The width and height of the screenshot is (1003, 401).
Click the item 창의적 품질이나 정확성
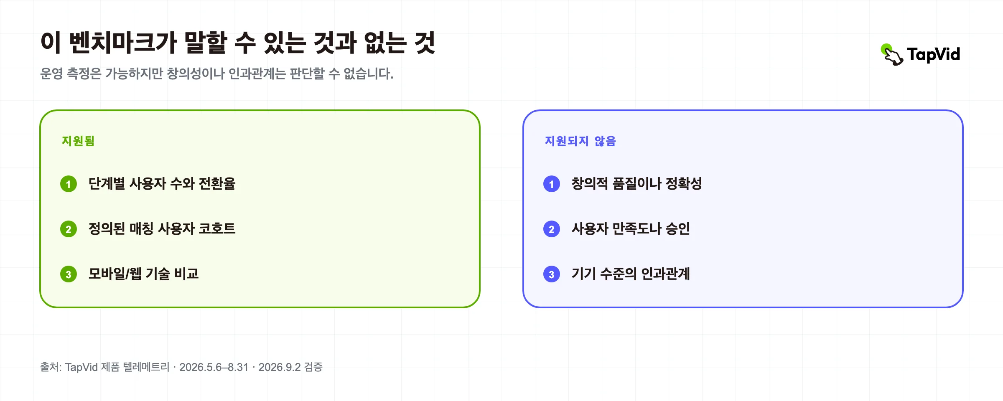pyautogui.click(x=636, y=184)
